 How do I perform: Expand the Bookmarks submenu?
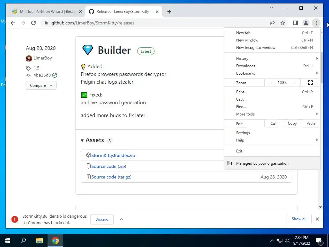coord(272,73)
